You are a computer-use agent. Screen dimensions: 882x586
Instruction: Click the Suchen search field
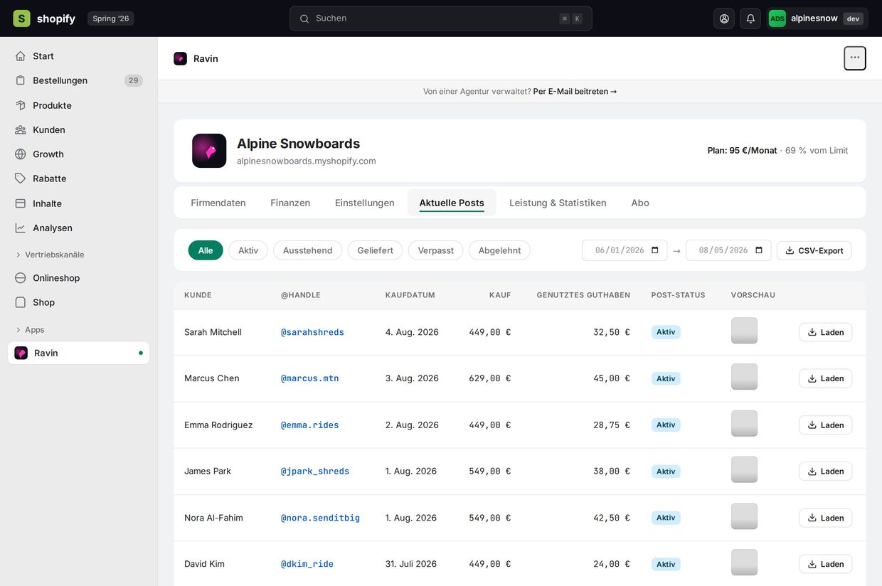[x=440, y=18]
